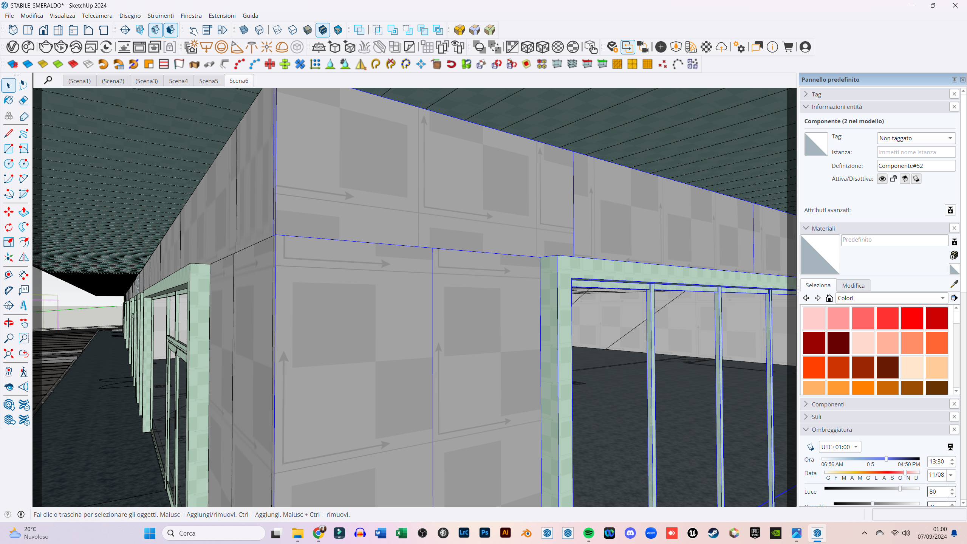
Task: Pick the Eraser tool
Action: (23, 100)
